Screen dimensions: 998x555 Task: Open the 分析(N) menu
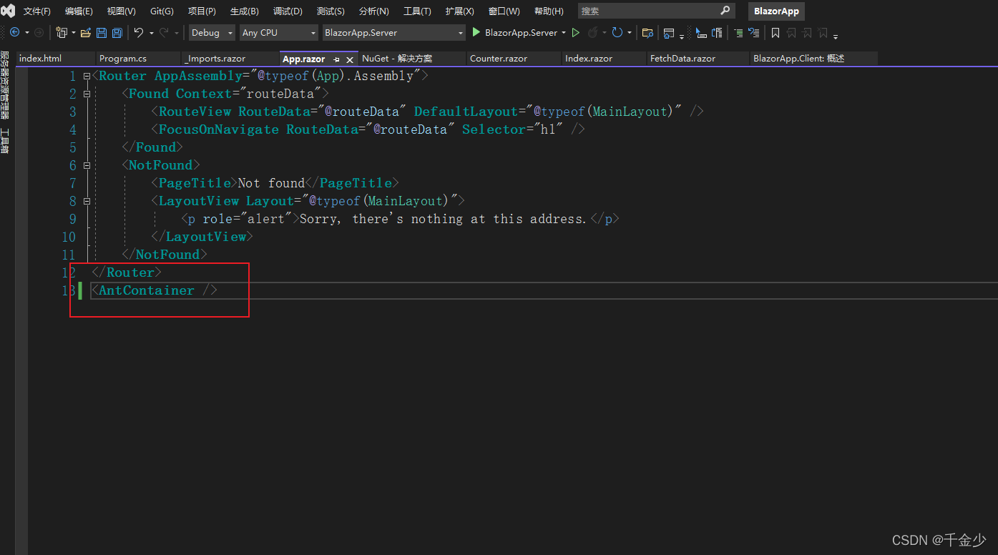(373, 11)
